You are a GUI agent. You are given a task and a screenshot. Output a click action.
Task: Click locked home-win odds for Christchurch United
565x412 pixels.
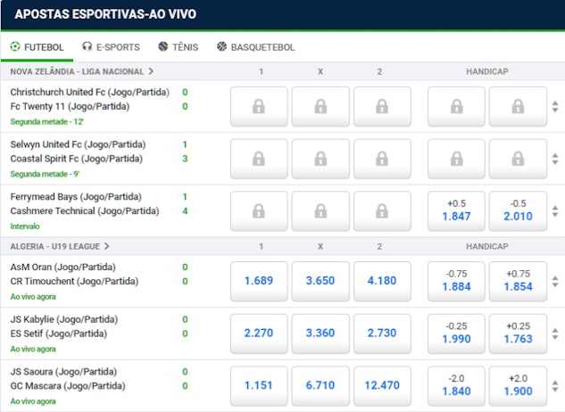tap(259, 107)
